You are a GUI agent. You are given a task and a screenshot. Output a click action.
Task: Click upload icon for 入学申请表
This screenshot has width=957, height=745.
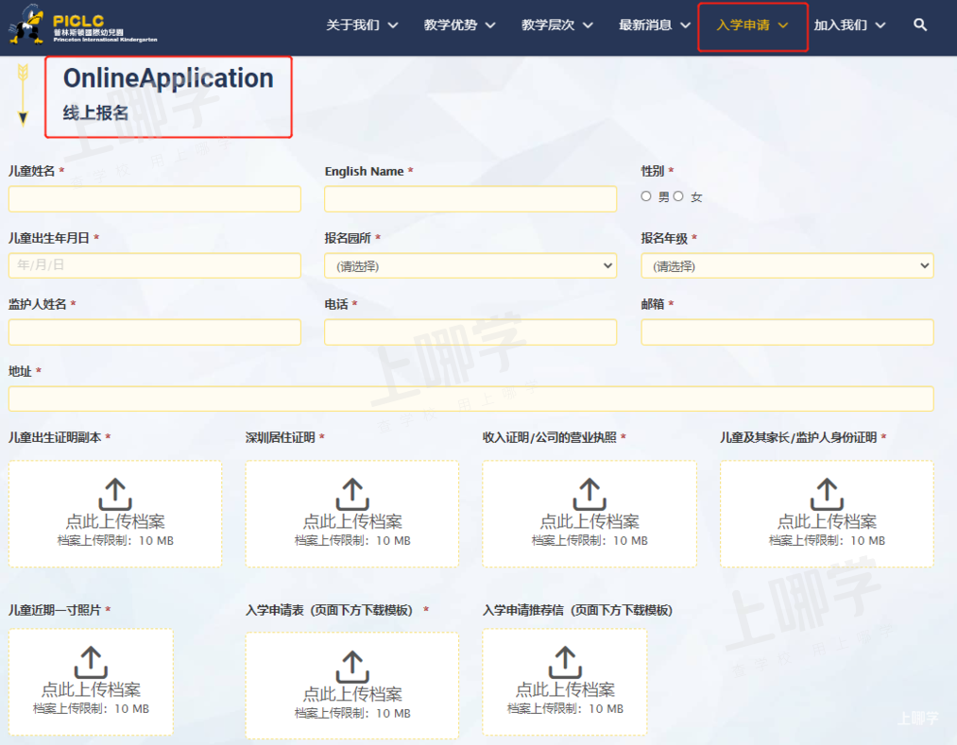coord(351,666)
